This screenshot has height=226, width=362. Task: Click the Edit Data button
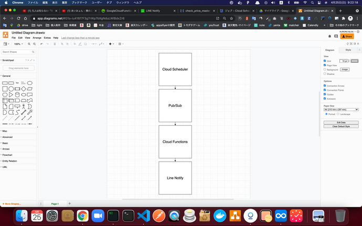341,123
